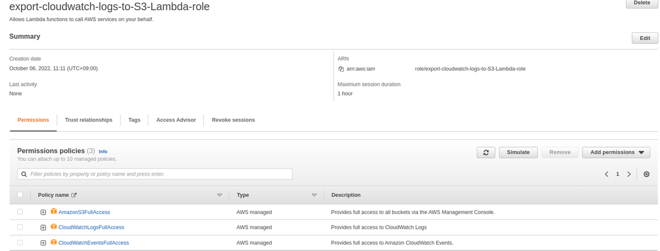Viewport: 660px width, 251px height.
Task: Go to next page of policies
Action: click(x=629, y=174)
